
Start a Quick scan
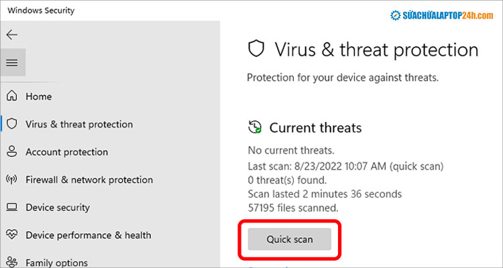pos(289,239)
